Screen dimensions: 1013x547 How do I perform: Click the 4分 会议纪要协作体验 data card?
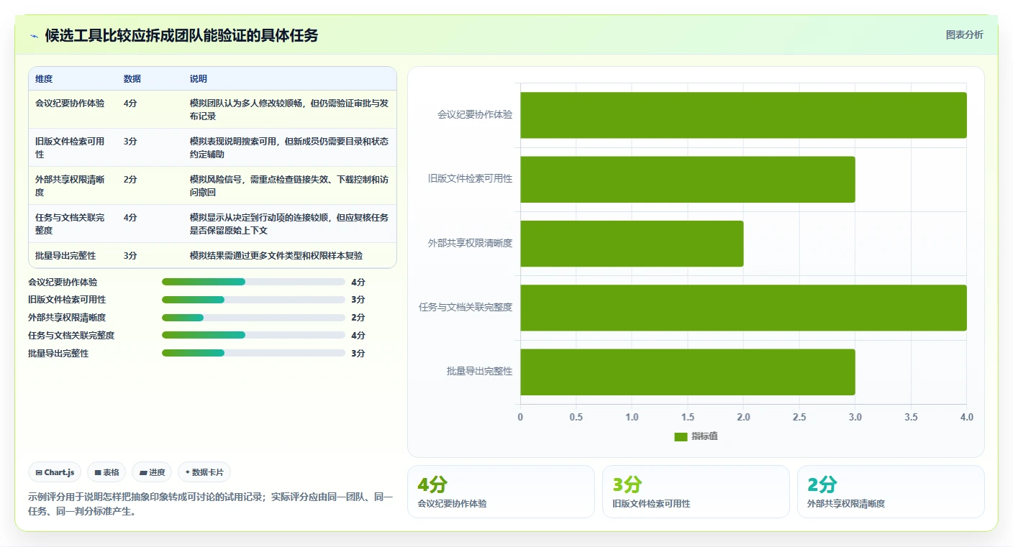tap(501, 492)
